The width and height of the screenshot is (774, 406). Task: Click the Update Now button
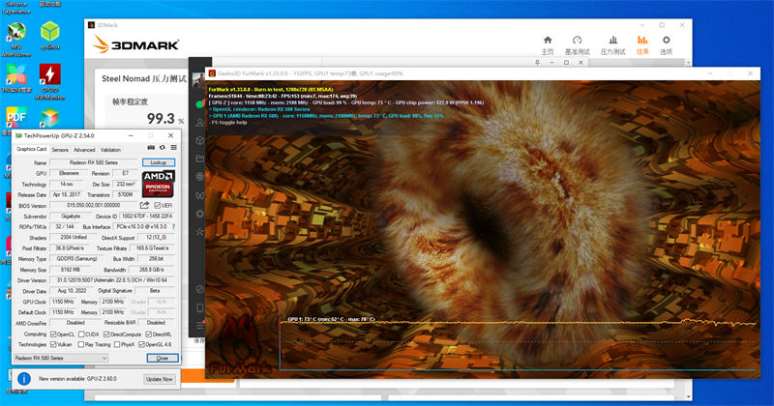tap(159, 379)
